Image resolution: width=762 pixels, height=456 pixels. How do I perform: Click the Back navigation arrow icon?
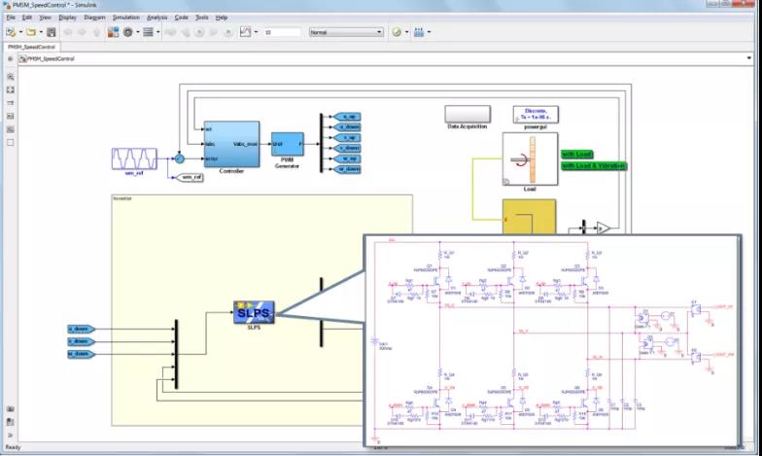68,33
